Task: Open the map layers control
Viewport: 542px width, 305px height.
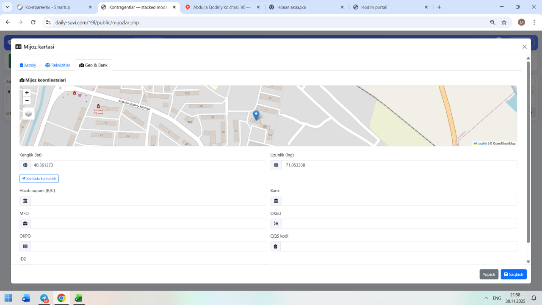Action: click(28, 114)
